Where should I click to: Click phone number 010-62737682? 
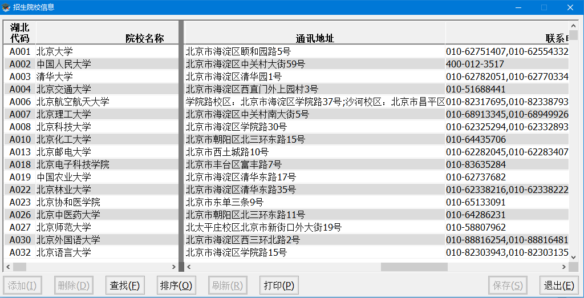(507, 177)
